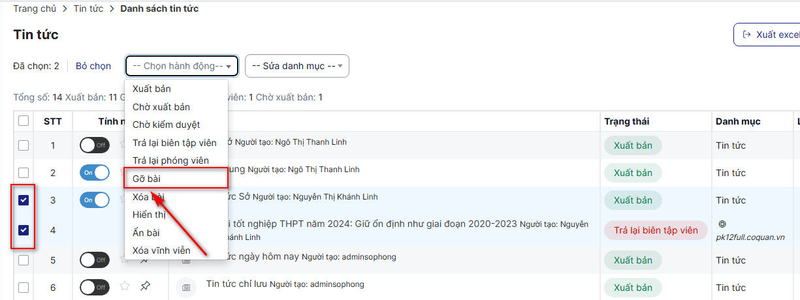Select 'Chờ kiểm duyệt' action option

(x=166, y=125)
